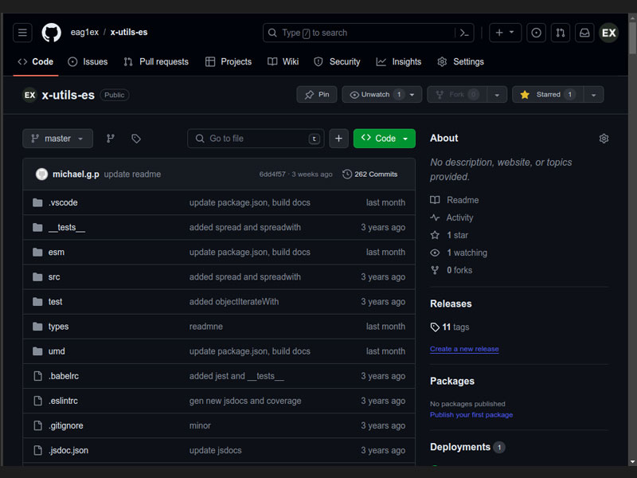
Task: View branches using the branch icon
Action: coord(111,139)
